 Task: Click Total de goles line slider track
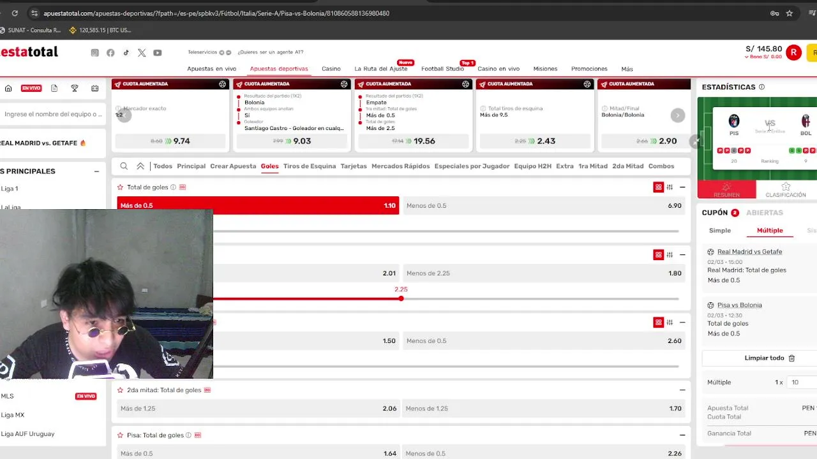click(446, 231)
